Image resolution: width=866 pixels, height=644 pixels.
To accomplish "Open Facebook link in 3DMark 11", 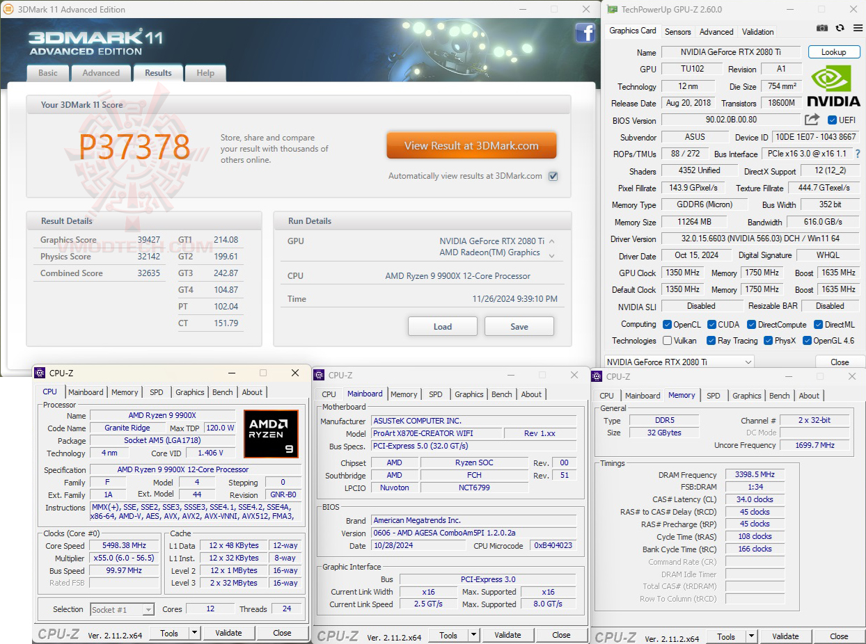I will tap(585, 33).
